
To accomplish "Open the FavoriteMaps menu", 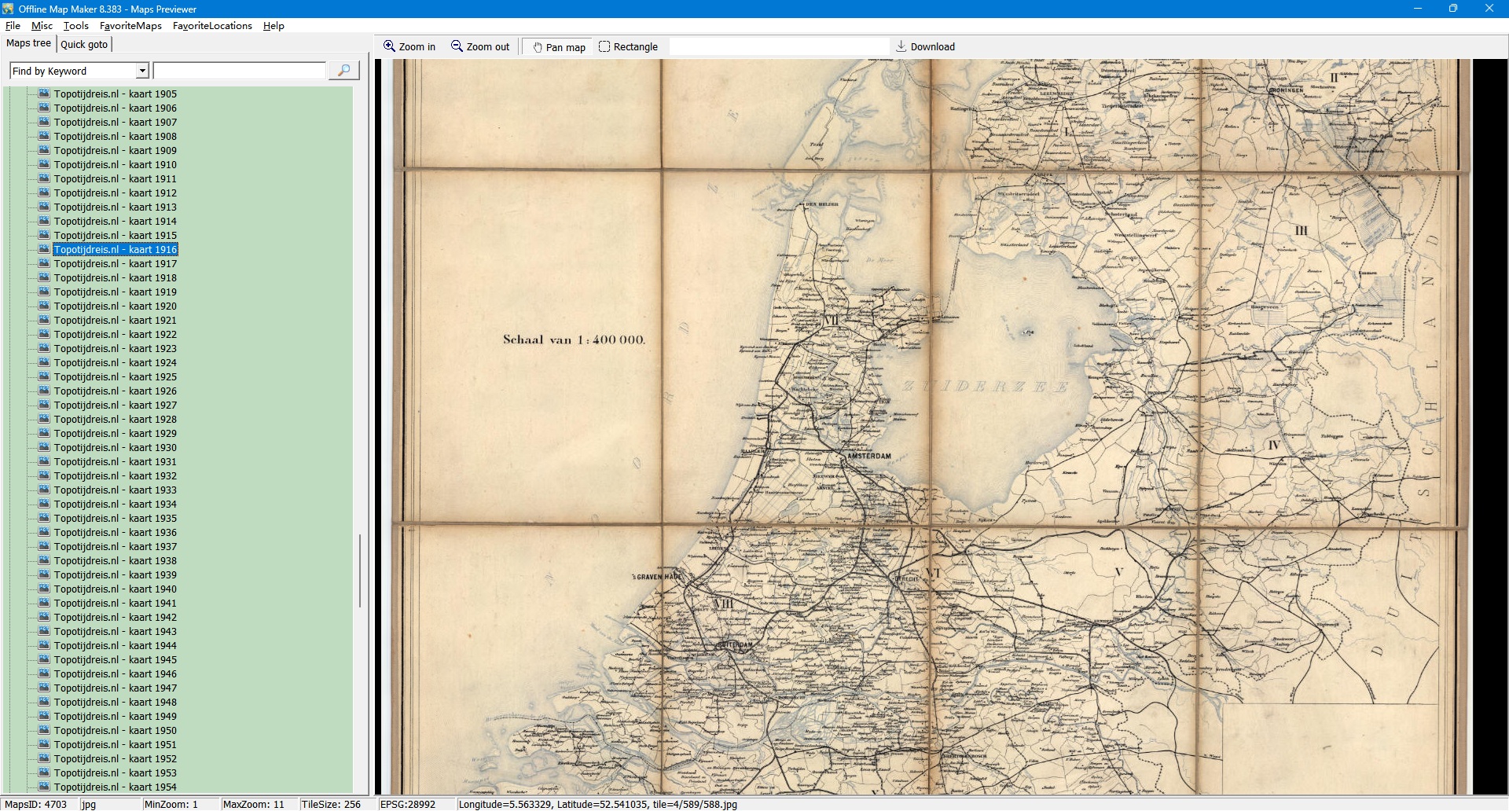I will pyautogui.click(x=130, y=26).
